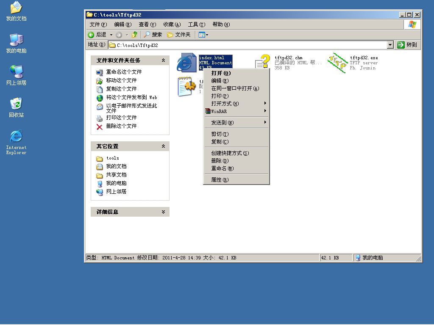The height and width of the screenshot is (325, 434).
Task: Click the Forward green arrow icon
Action: [119, 35]
